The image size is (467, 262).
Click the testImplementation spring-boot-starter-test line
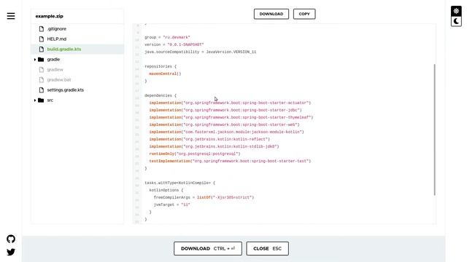230,161
